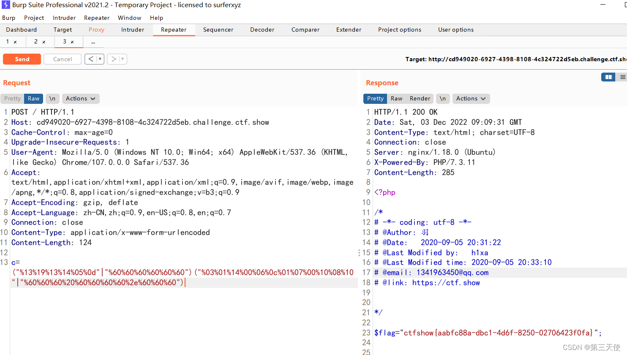Switch to the Sequencer tab
Screen dimensions: 627x355
pos(218,30)
